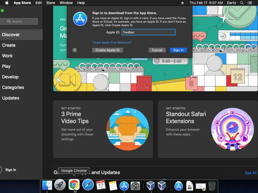Click the See All link

coord(251,173)
